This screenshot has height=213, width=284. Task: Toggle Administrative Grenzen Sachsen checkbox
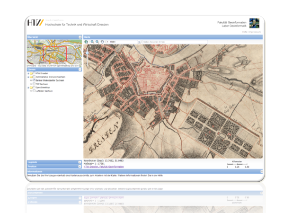coord(34,77)
